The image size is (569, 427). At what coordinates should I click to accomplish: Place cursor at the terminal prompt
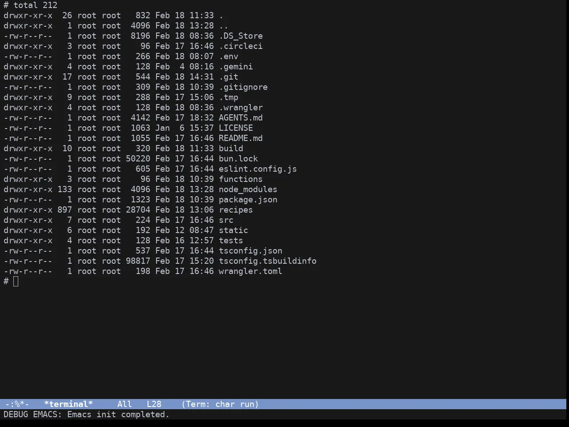(x=16, y=282)
